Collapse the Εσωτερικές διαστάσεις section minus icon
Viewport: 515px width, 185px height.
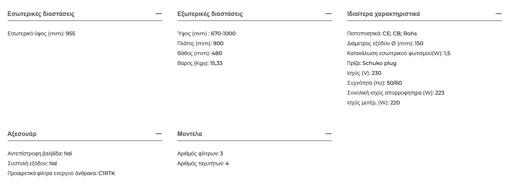point(159,14)
